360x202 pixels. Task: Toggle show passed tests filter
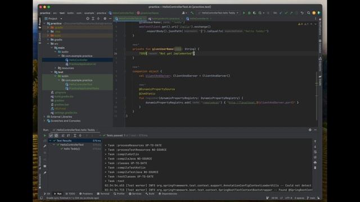click(51, 136)
